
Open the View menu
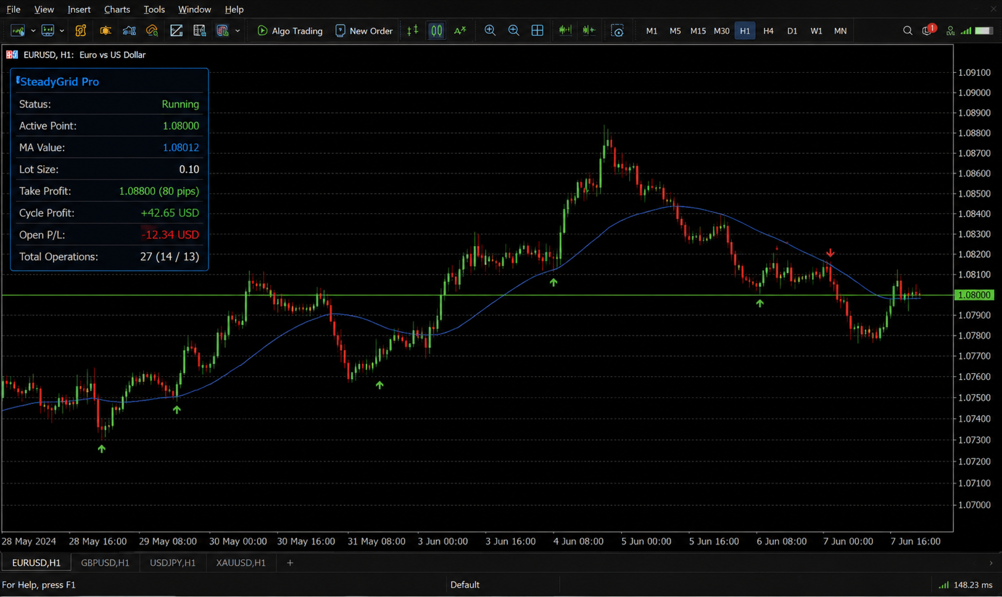tap(44, 9)
